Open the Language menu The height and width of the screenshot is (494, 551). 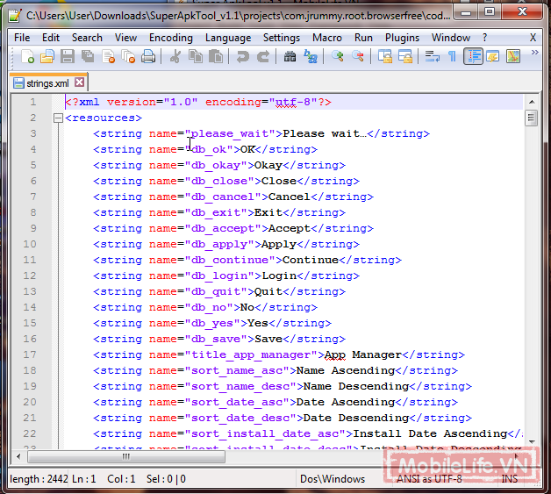pos(228,38)
